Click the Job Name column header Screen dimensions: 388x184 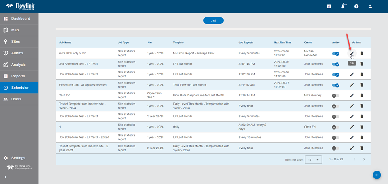[65, 42]
